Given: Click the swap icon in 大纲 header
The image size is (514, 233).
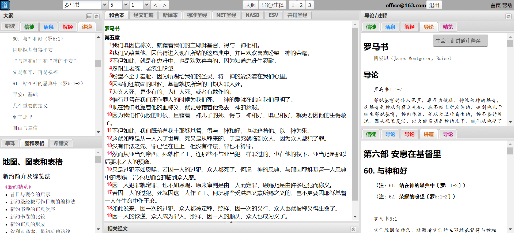Looking at the screenshot, I should tap(96, 16).
